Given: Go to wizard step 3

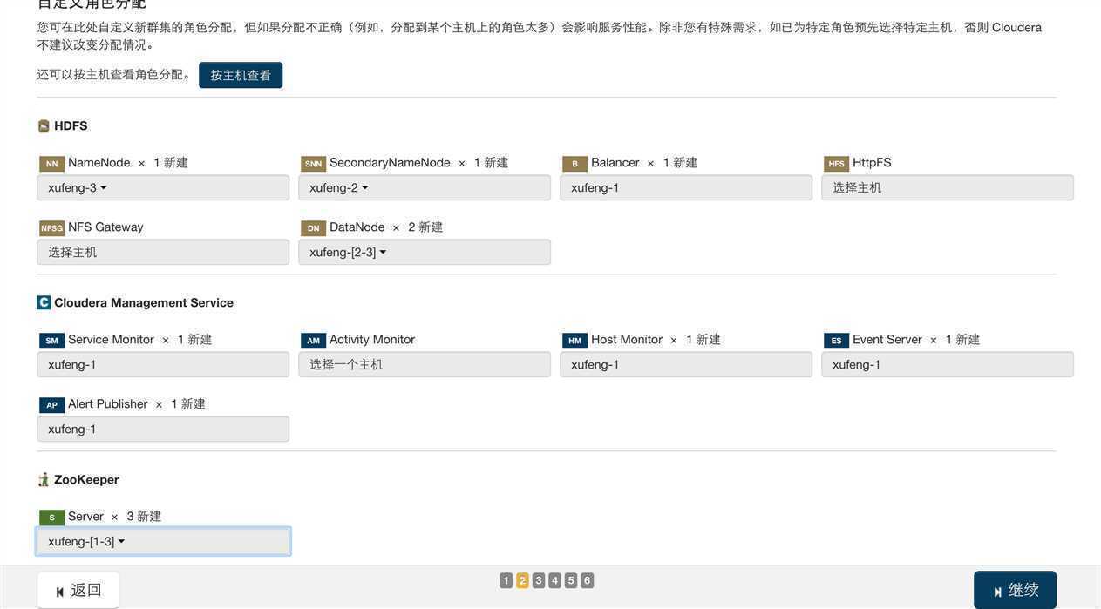Looking at the screenshot, I should point(539,580).
